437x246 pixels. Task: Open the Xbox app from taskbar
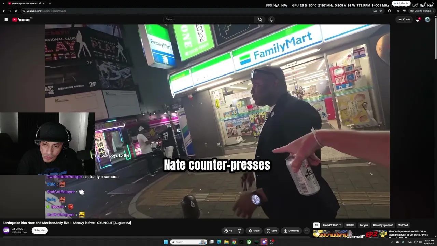point(249,242)
